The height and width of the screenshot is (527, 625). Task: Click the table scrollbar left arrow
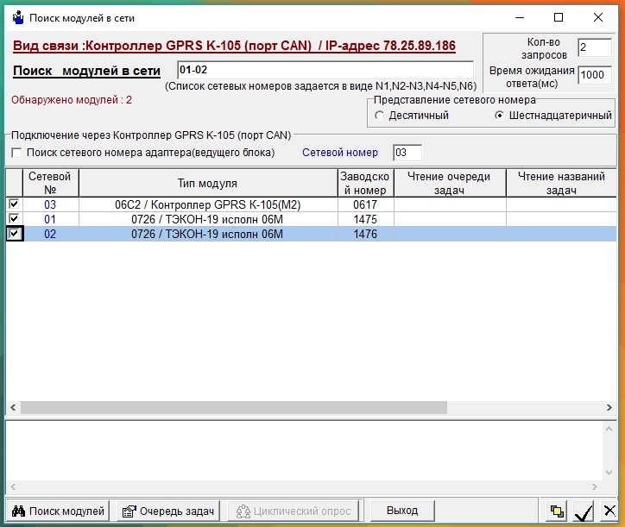(x=13, y=407)
